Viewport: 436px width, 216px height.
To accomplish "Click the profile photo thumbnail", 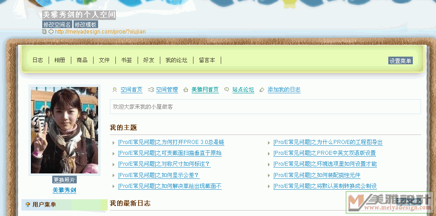I will click(64, 130).
